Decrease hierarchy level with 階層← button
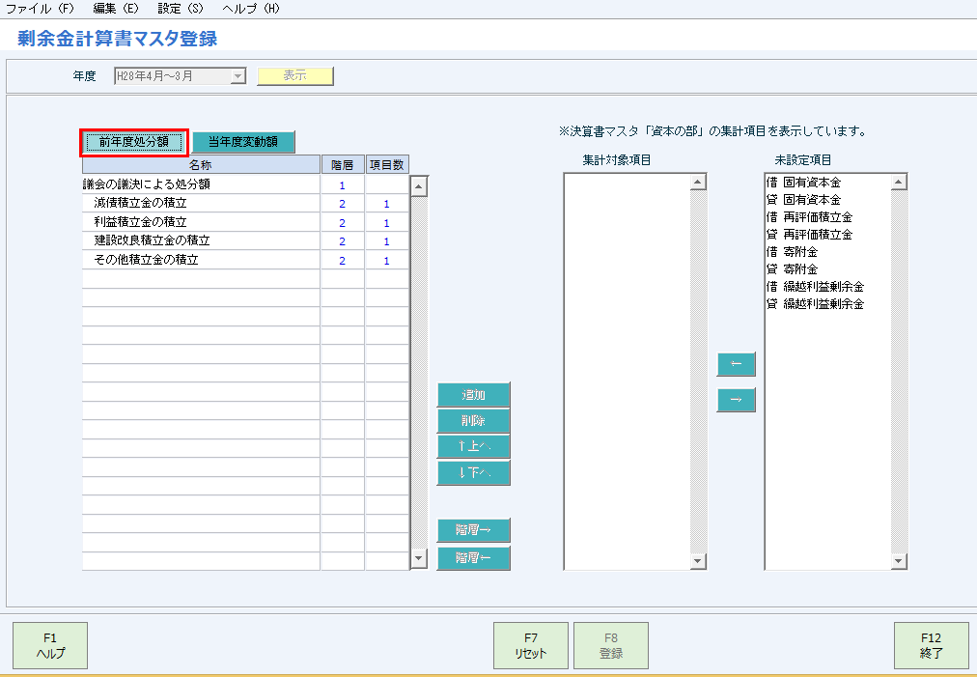Image resolution: width=977 pixels, height=677 pixels. pyautogui.click(x=473, y=556)
